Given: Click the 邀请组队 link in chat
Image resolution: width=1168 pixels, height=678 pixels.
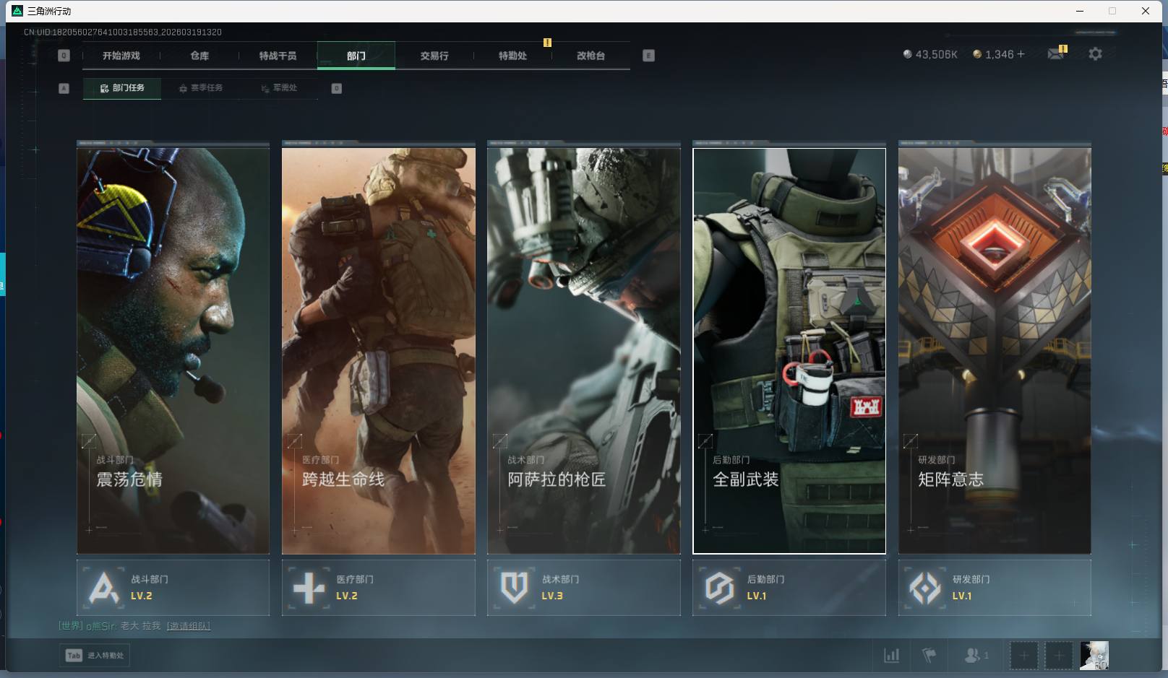Looking at the screenshot, I should point(188,626).
